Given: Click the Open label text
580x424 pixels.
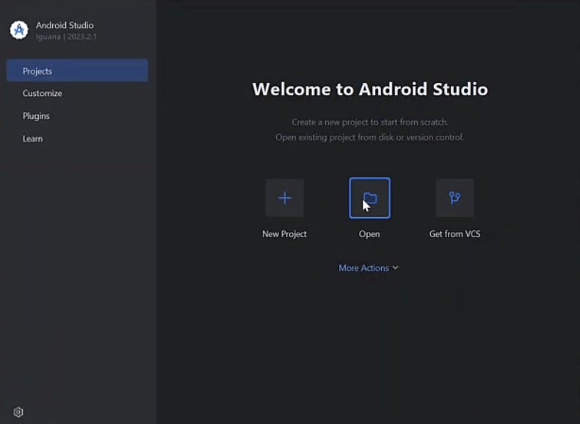Looking at the screenshot, I should coord(369,234).
